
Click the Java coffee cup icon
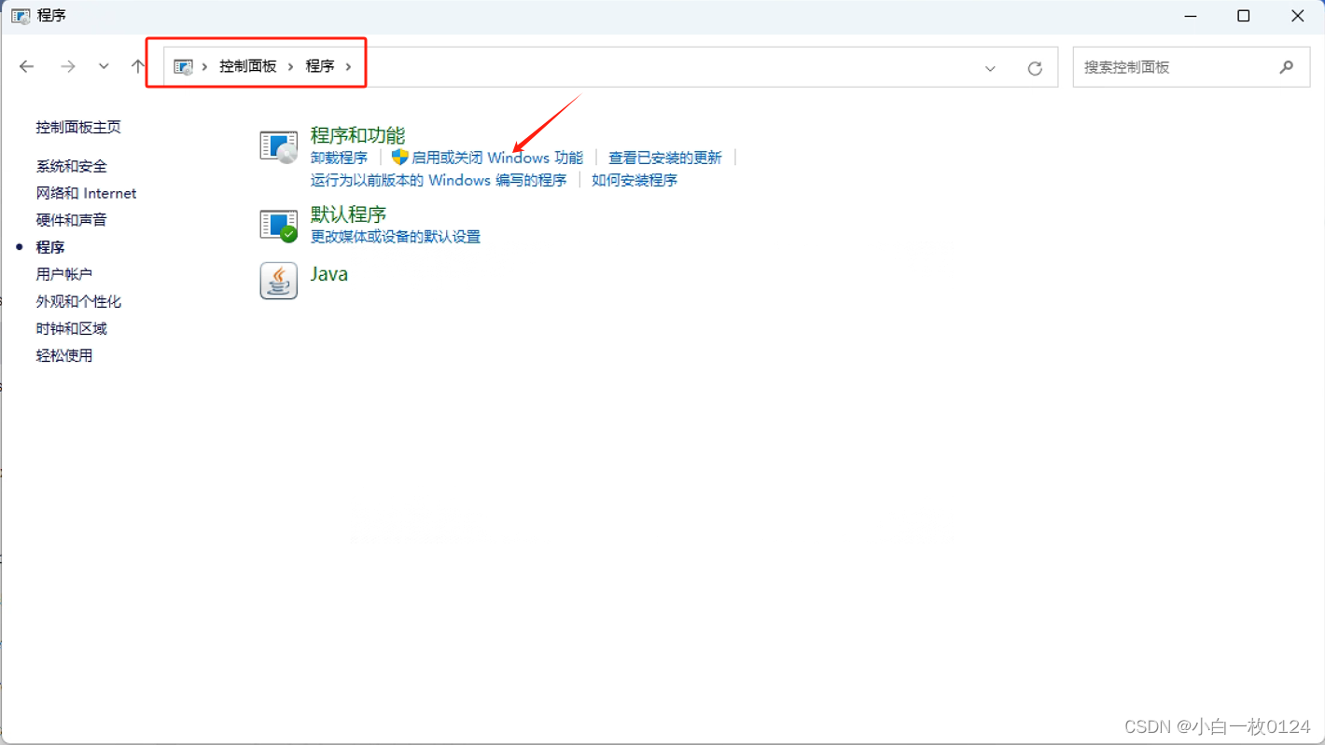pos(278,281)
